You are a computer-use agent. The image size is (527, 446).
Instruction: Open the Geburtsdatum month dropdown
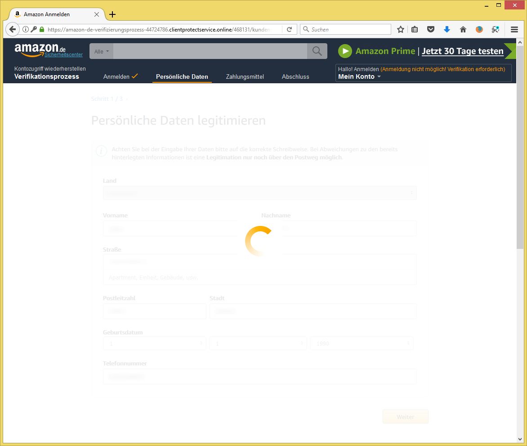(258, 343)
